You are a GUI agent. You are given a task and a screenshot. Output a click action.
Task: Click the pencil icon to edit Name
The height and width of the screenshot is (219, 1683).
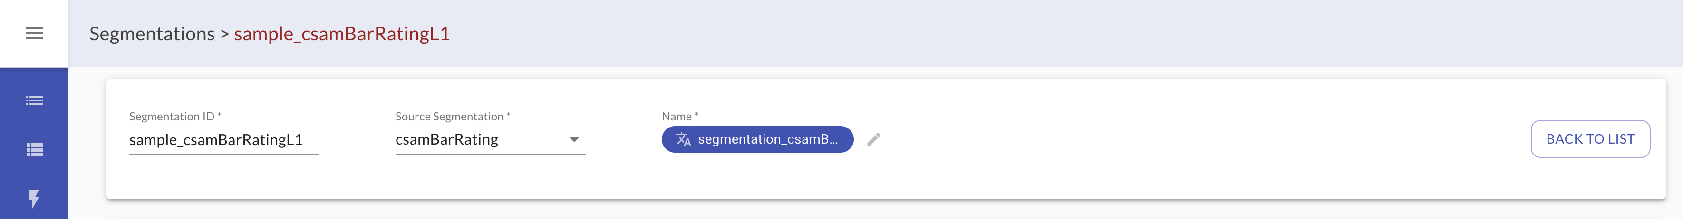coord(873,139)
